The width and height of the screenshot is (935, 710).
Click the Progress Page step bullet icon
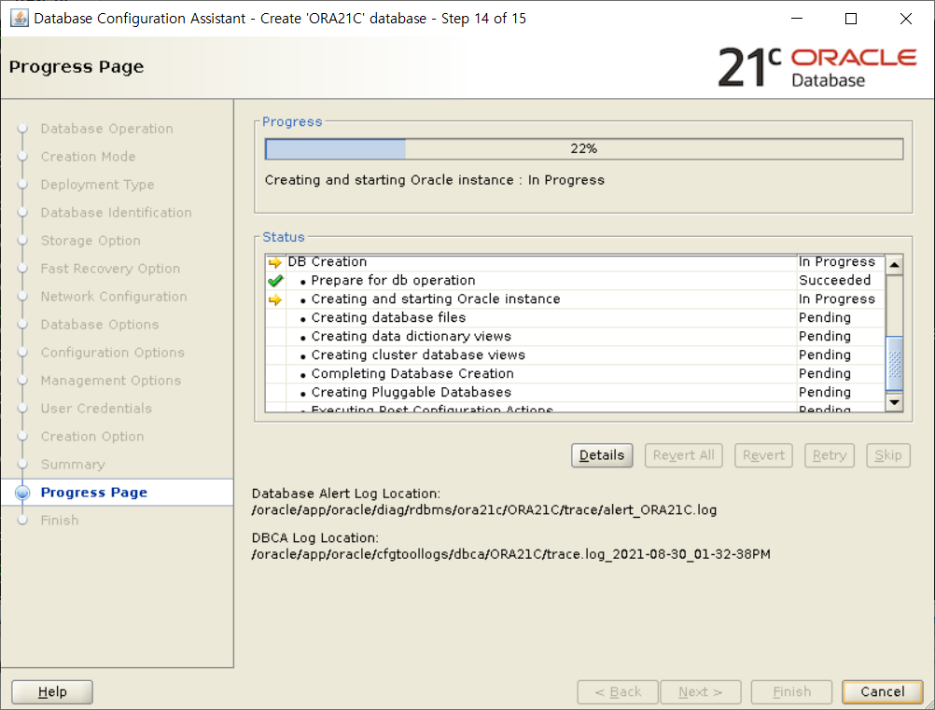click(22, 493)
